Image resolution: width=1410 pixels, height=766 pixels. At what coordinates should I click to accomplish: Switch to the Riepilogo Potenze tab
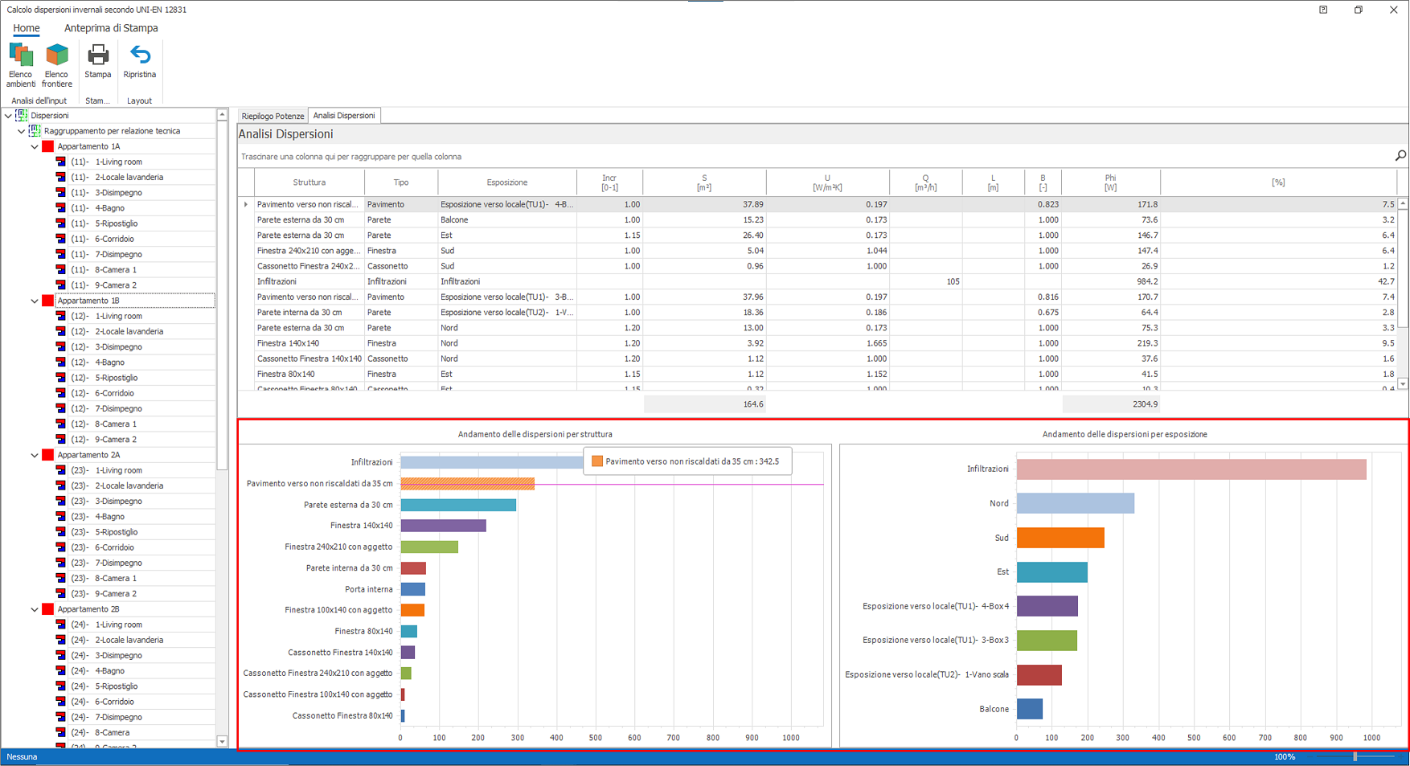[273, 116]
